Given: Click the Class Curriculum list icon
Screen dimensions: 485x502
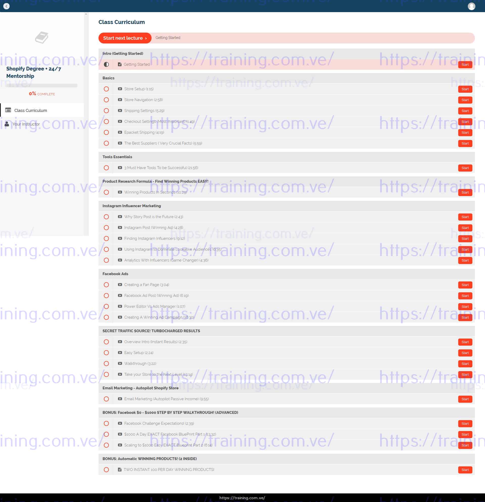Looking at the screenshot, I should [x=8, y=110].
